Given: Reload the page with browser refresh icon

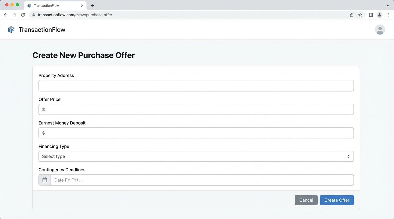Looking at the screenshot, I should point(23,15).
